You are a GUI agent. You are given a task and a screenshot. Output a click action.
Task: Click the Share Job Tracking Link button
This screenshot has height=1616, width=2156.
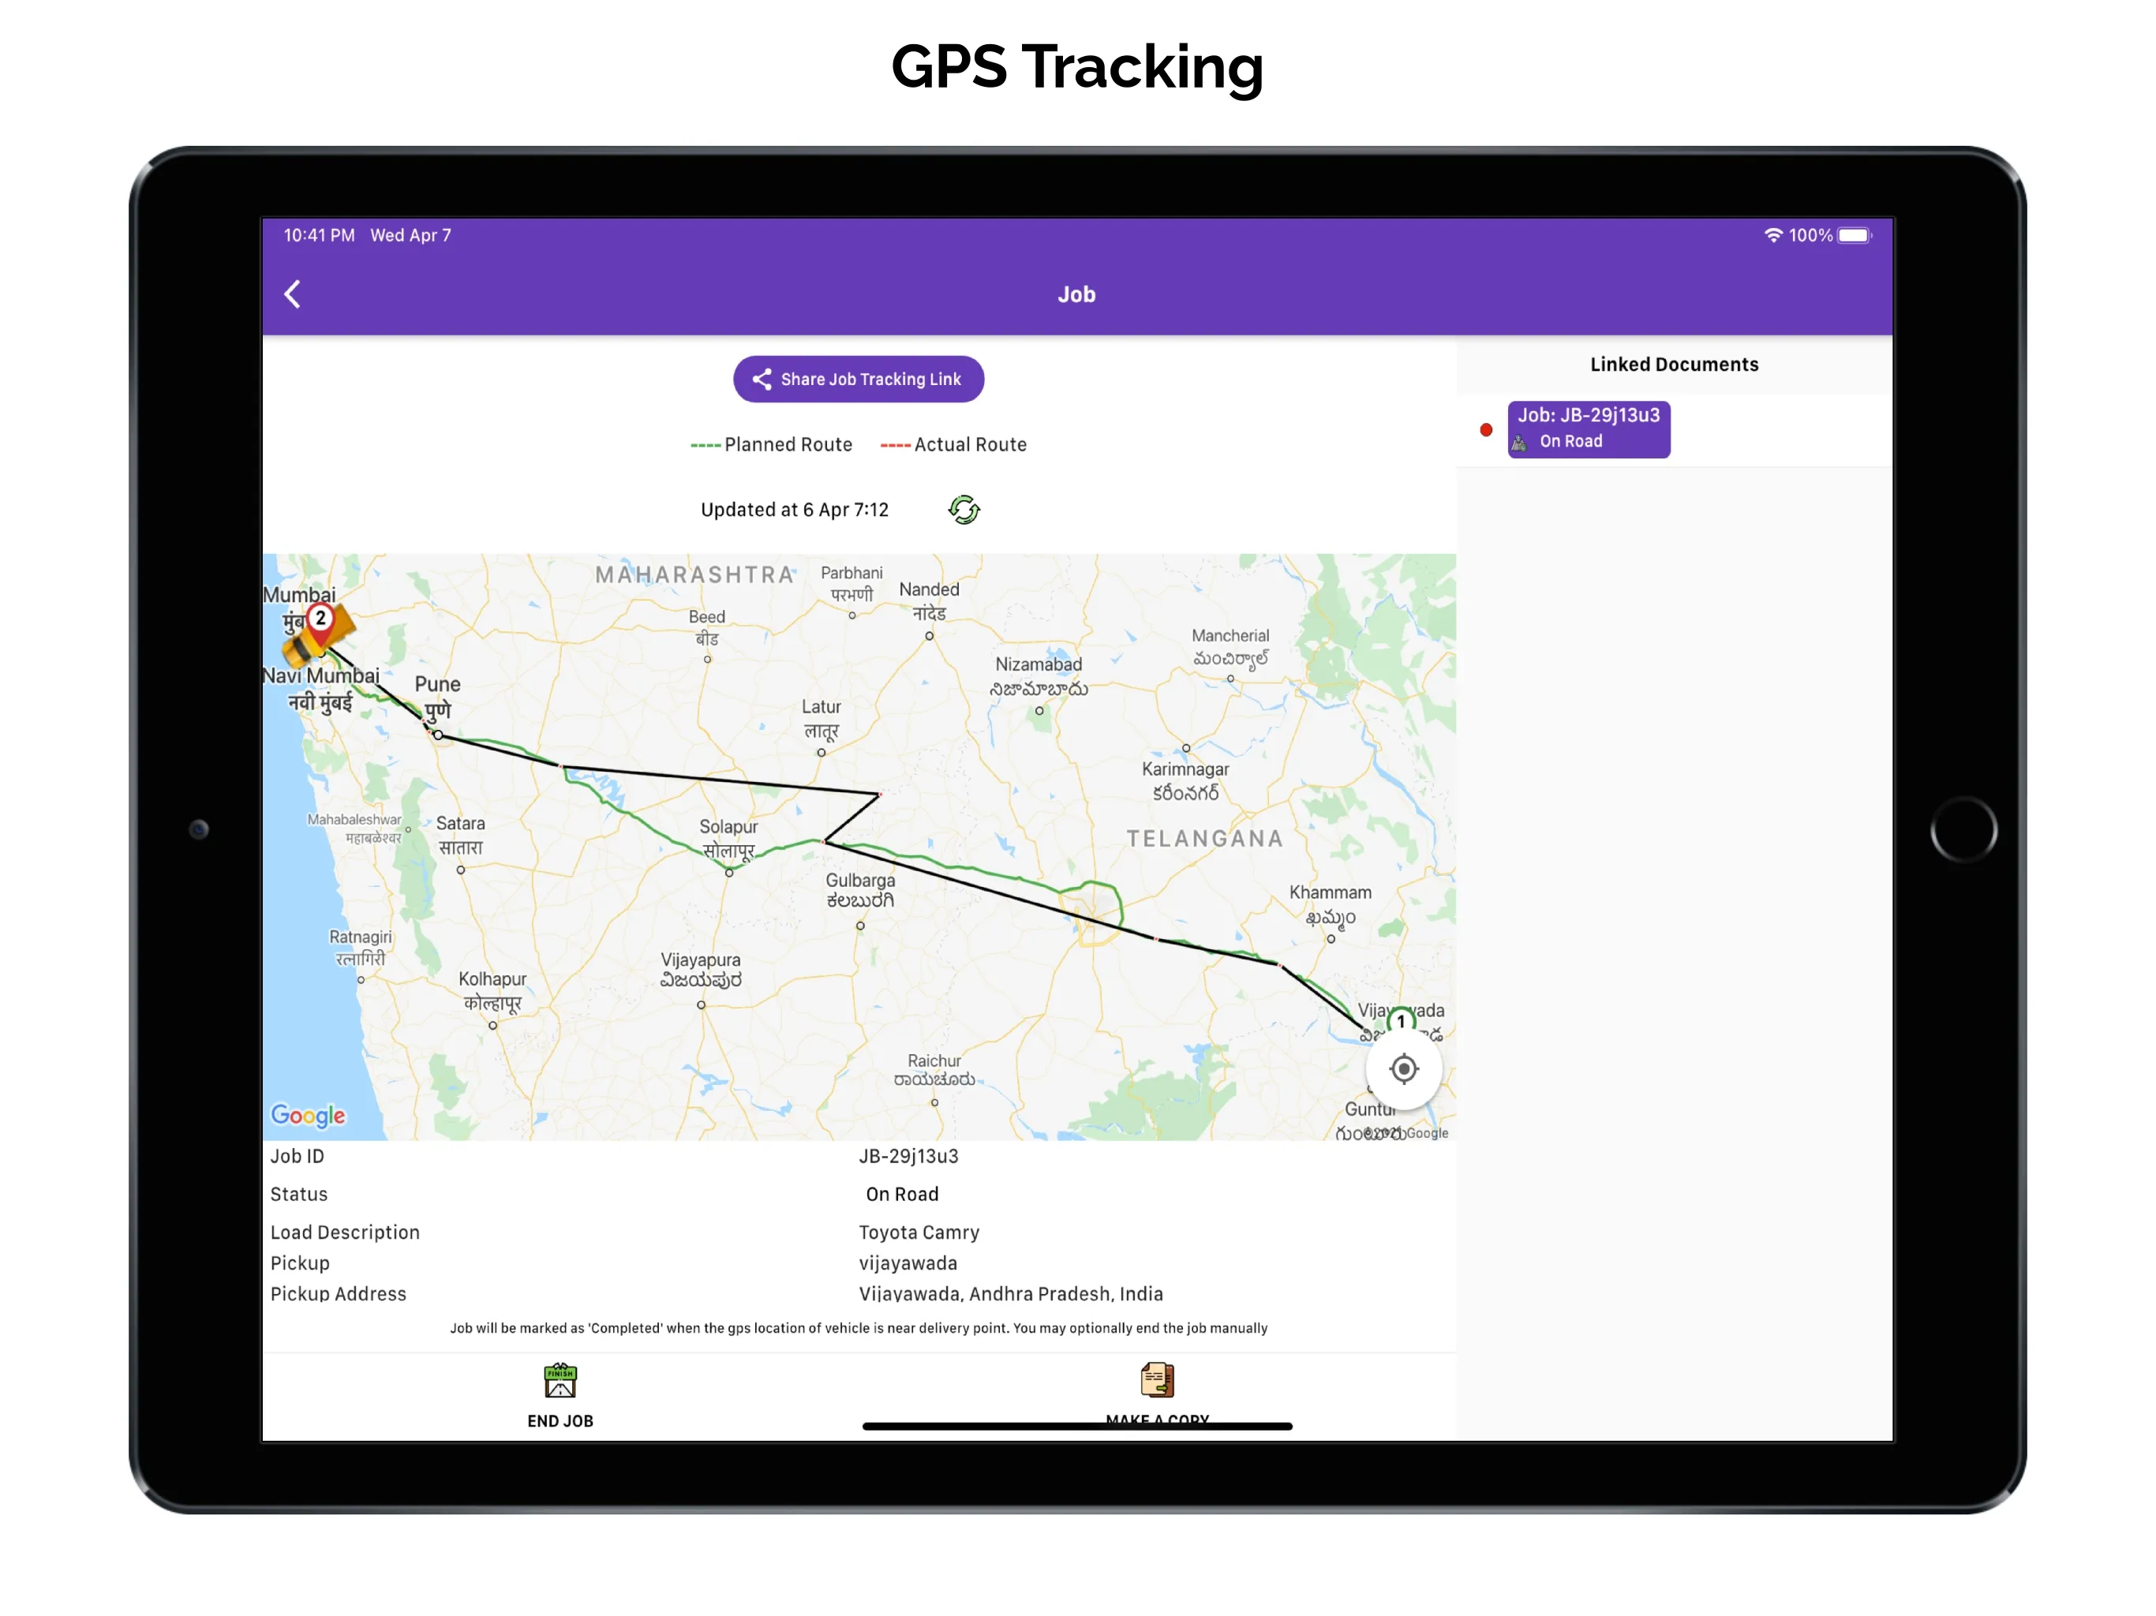pyautogui.click(x=857, y=379)
